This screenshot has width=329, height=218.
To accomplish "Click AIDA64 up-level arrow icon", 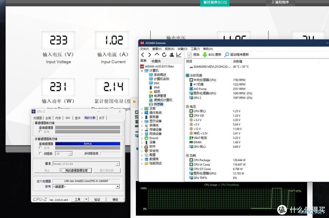I will [157, 54].
